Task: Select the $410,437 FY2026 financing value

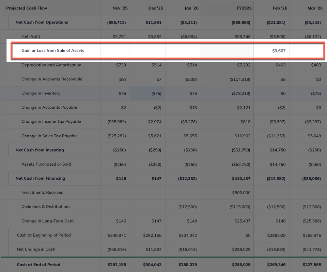Action: tap(241, 179)
